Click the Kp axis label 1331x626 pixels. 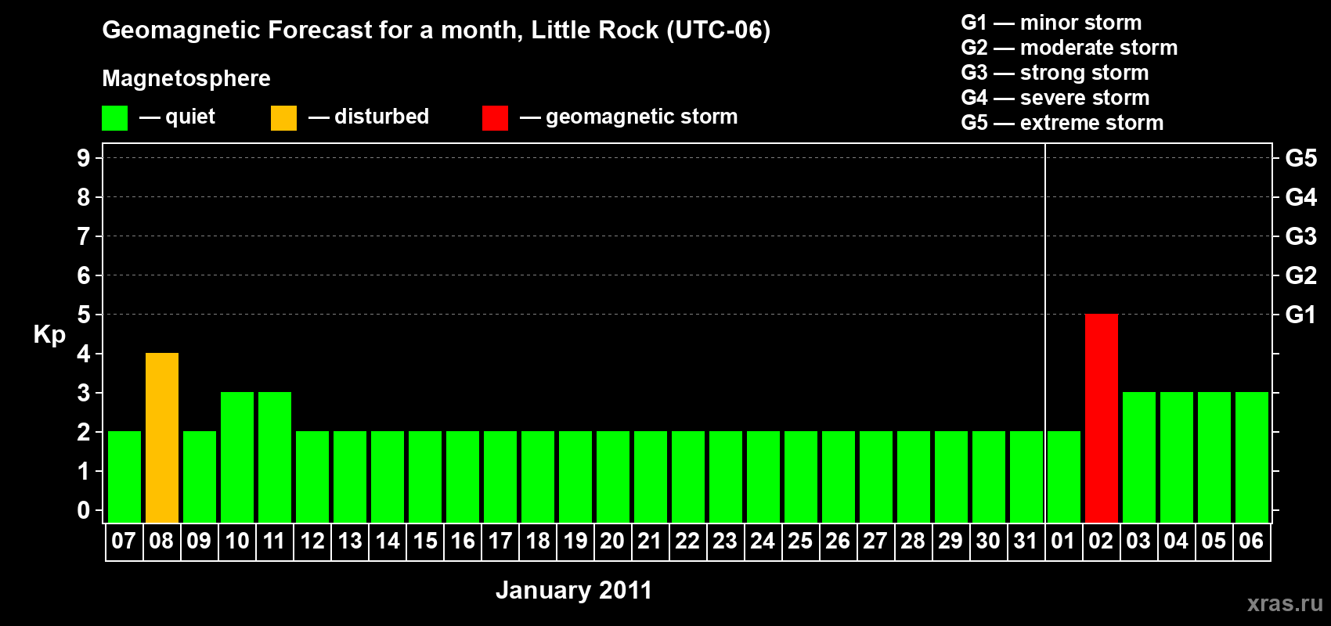(49, 334)
